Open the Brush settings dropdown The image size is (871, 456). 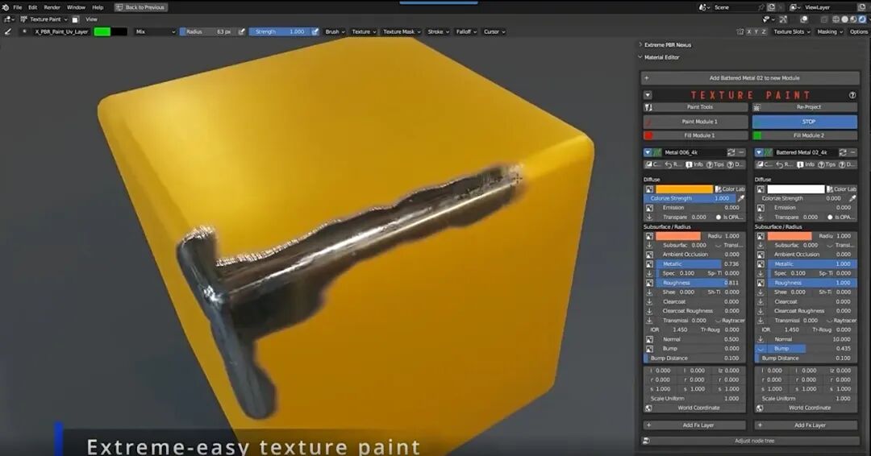point(335,31)
